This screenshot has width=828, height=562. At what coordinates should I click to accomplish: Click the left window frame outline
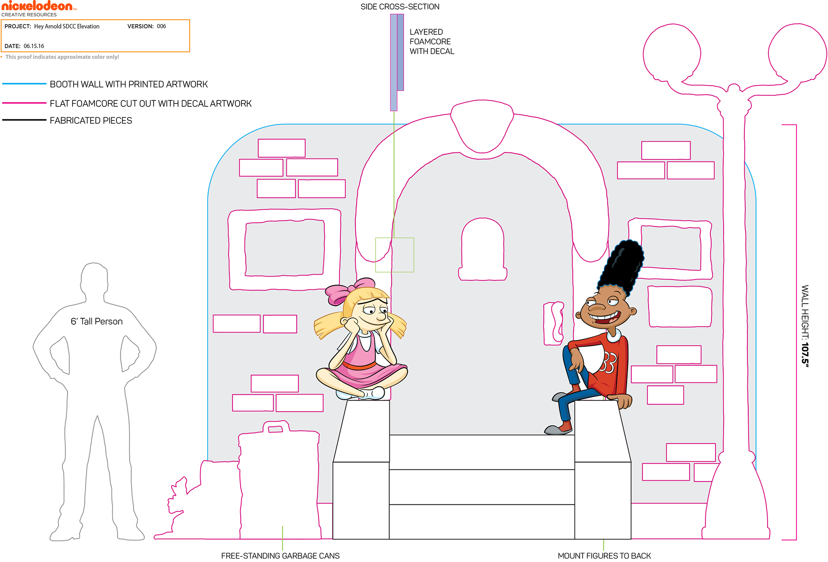pyautogui.click(x=285, y=249)
